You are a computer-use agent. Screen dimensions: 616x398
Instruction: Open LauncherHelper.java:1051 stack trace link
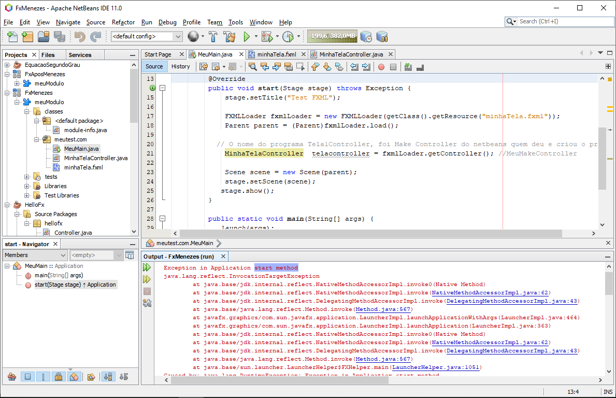coord(436,367)
